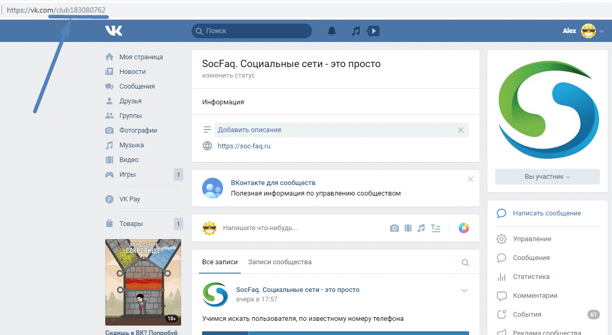Attach a photo with the camera icon
This screenshot has width=612, height=335.
pyautogui.click(x=394, y=228)
